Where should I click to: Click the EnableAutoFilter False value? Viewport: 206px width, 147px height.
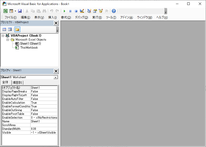tap(44, 99)
